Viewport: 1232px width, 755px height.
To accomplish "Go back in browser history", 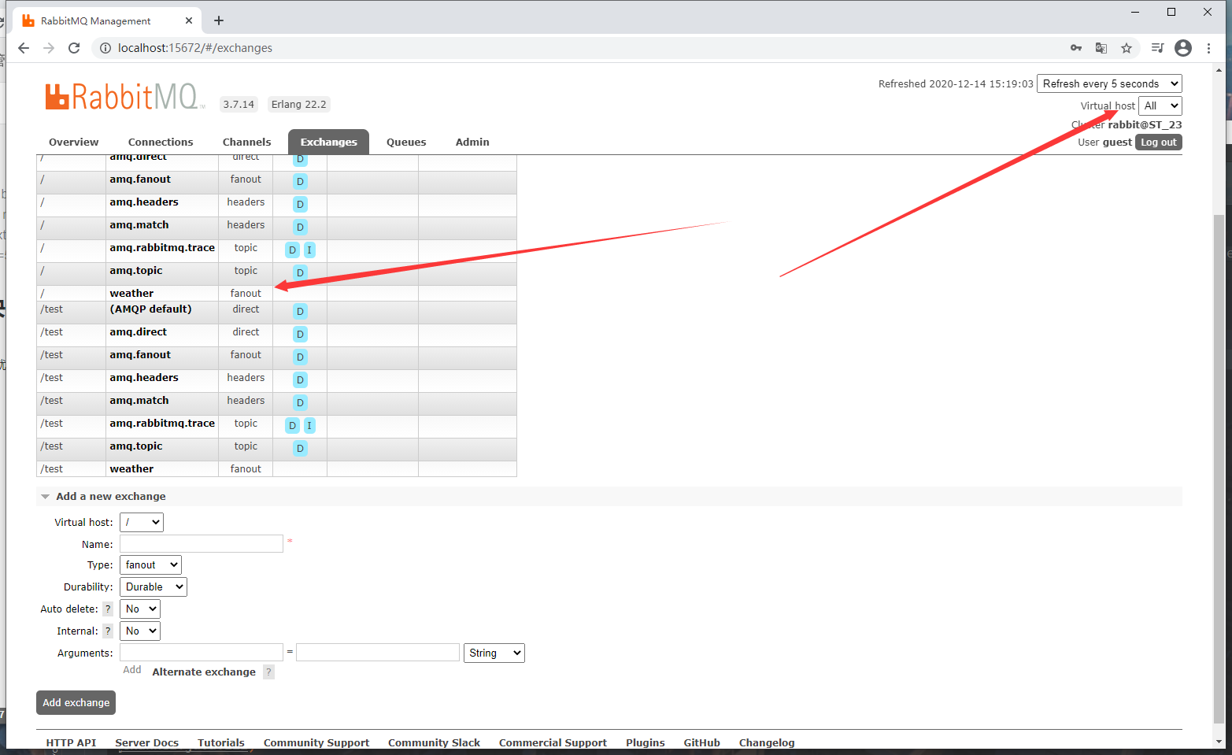I will tap(24, 48).
